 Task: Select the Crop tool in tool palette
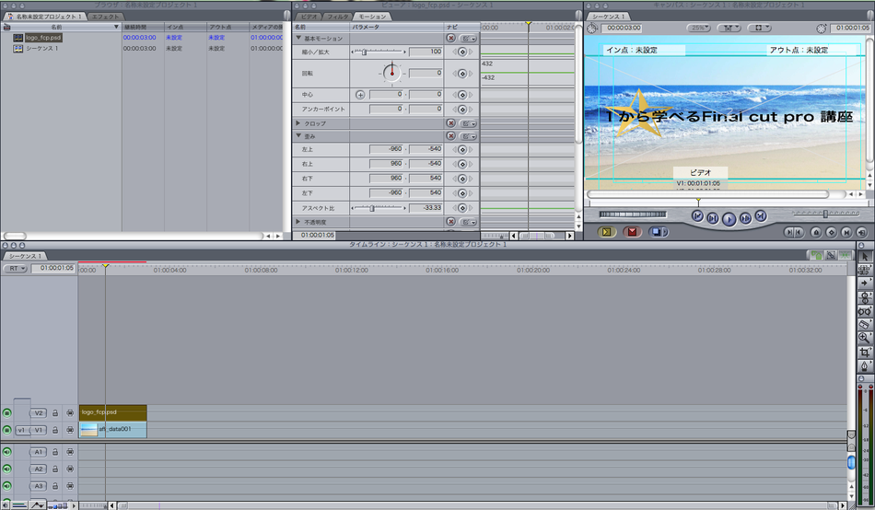tap(864, 352)
